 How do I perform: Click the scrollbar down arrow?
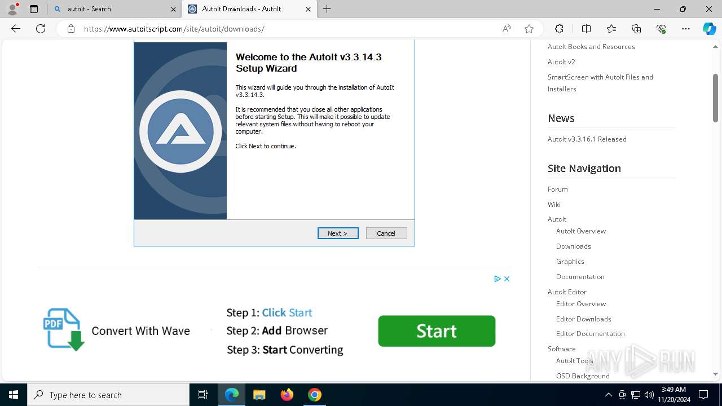coord(715,374)
